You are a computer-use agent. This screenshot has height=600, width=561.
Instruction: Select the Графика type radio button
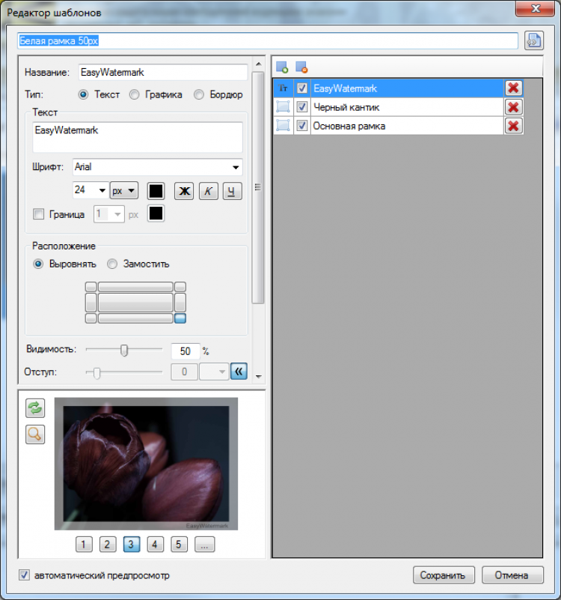[x=134, y=94]
